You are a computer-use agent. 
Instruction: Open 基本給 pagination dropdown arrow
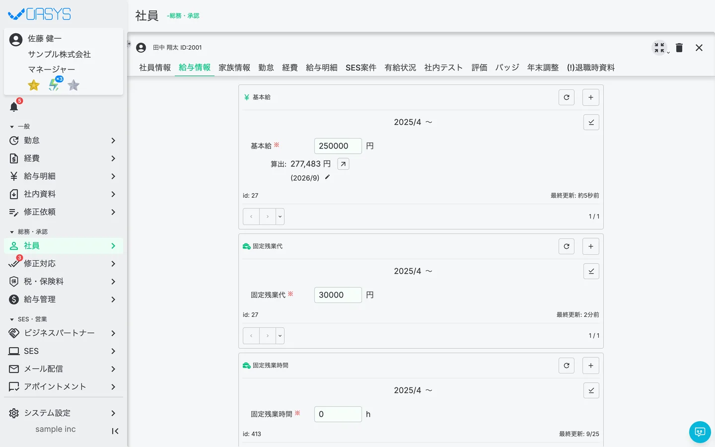pos(280,217)
